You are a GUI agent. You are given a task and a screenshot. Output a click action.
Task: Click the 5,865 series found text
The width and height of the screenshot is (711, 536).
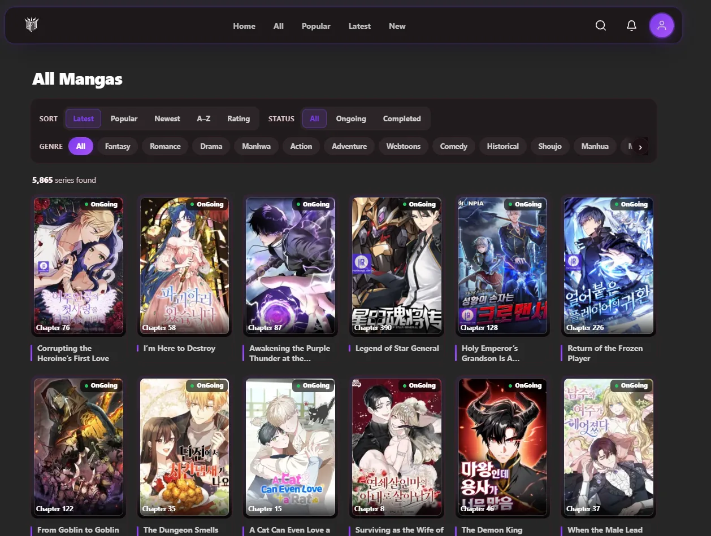tap(64, 180)
